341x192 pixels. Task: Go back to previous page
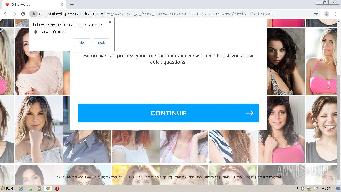[6, 14]
